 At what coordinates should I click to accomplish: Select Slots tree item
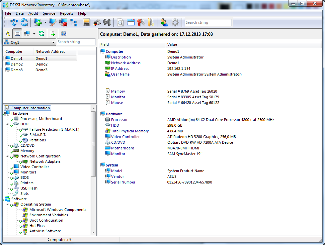point(24,194)
